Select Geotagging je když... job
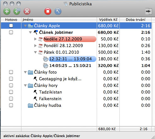 point(60,79)
